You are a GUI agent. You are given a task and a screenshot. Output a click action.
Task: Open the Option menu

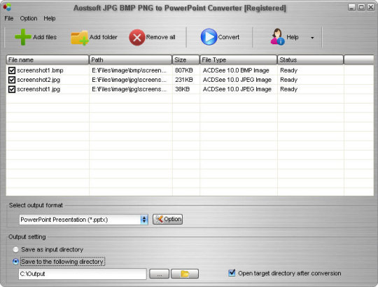tap(29, 18)
